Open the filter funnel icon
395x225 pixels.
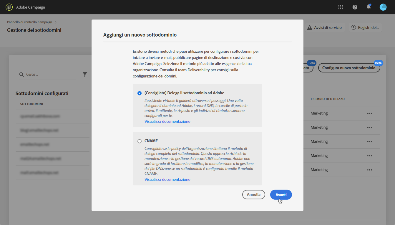click(85, 75)
